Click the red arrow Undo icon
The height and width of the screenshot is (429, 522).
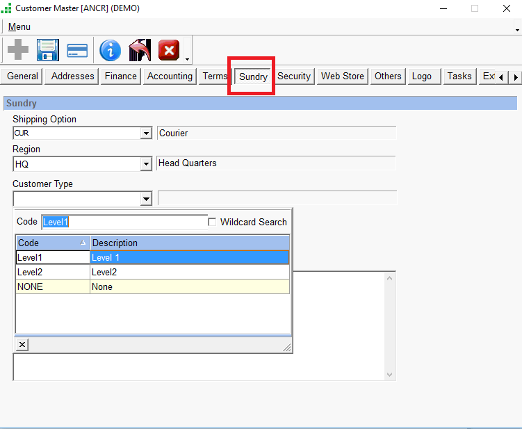pos(140,50)
